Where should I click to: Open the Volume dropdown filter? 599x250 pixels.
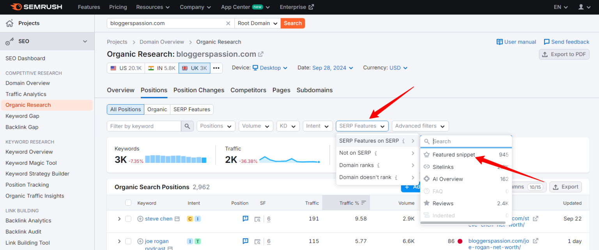point(256,126)
